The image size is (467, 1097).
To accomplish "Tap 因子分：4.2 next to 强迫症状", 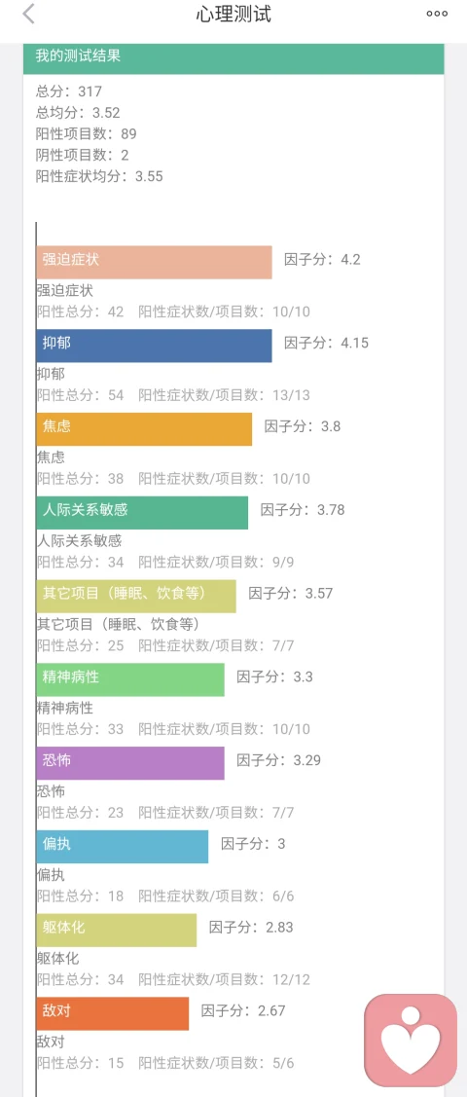I will coord(322,260).
